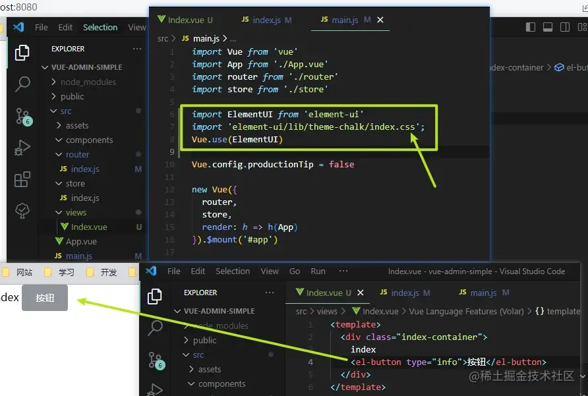The height and width of the screenshot is (396, 588).
Task: Open Source Control icon in bottom VS Code window
Action: click(156, 360)
